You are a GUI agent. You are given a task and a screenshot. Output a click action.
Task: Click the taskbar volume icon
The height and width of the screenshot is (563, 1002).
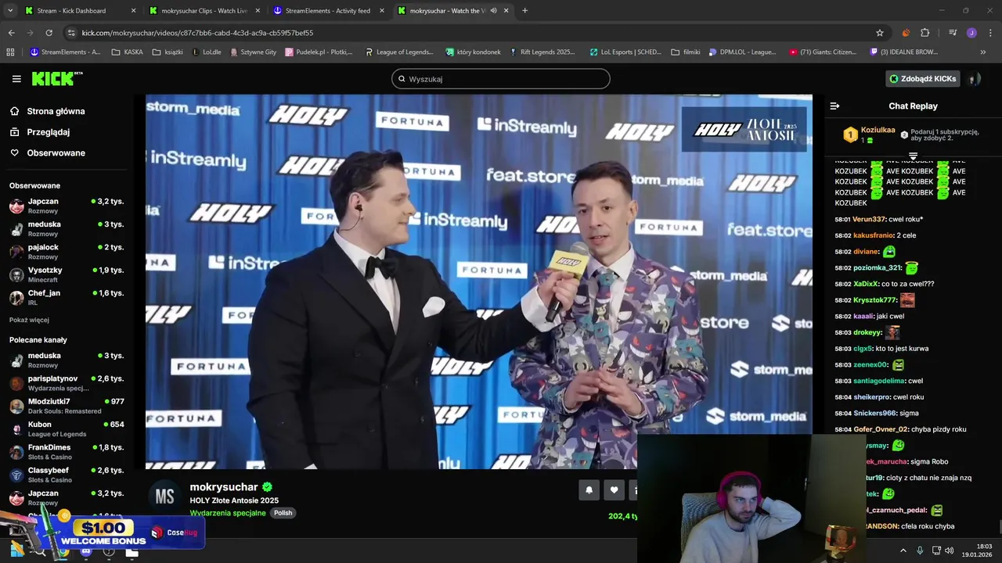[x=949, y=550]
